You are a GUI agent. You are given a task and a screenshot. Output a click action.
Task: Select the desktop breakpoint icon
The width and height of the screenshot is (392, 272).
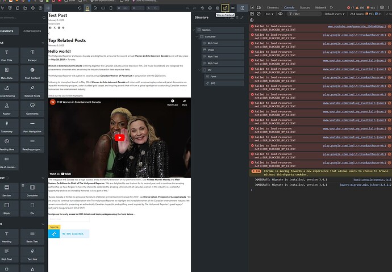click(87, 8)
